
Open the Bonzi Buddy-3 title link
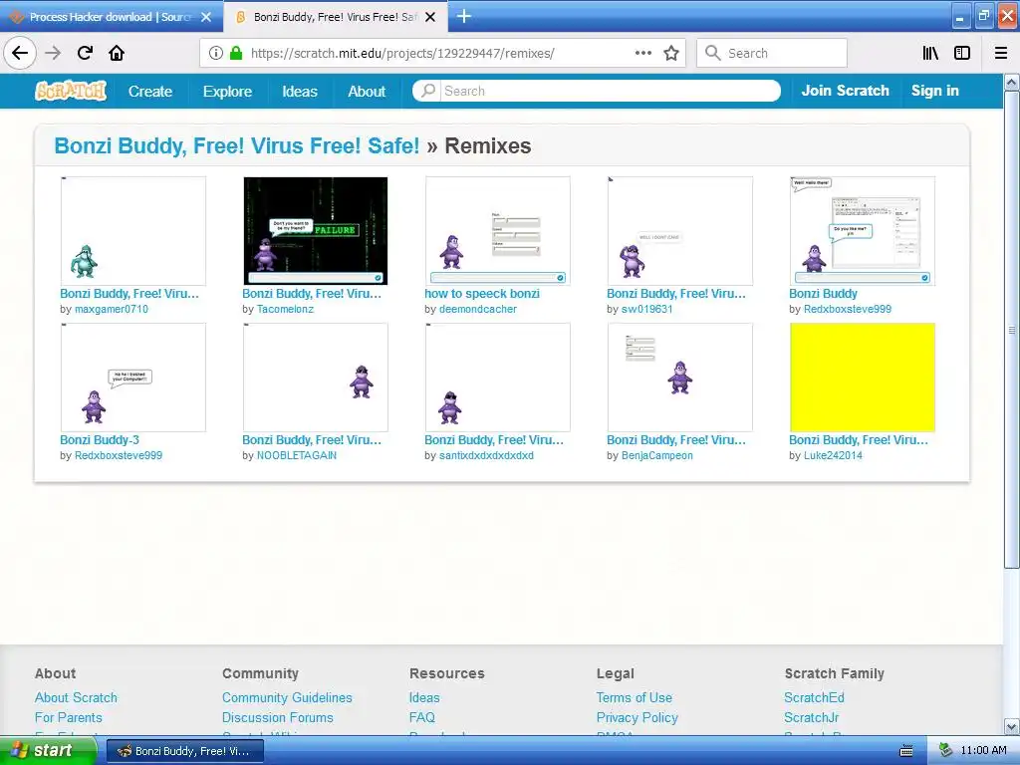point(100,439)
